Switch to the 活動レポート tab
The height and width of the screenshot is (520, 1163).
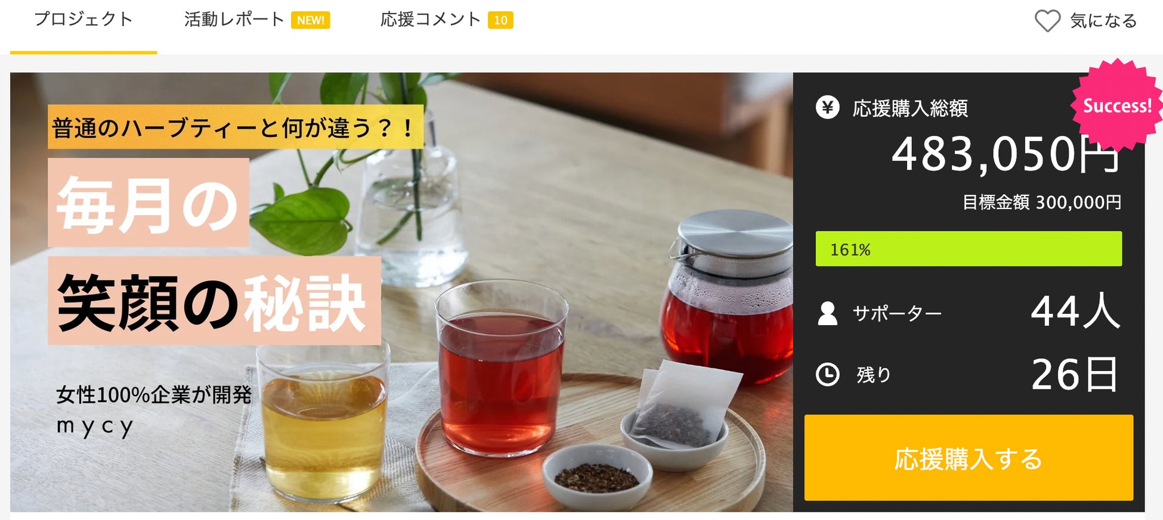click(234, 20)
